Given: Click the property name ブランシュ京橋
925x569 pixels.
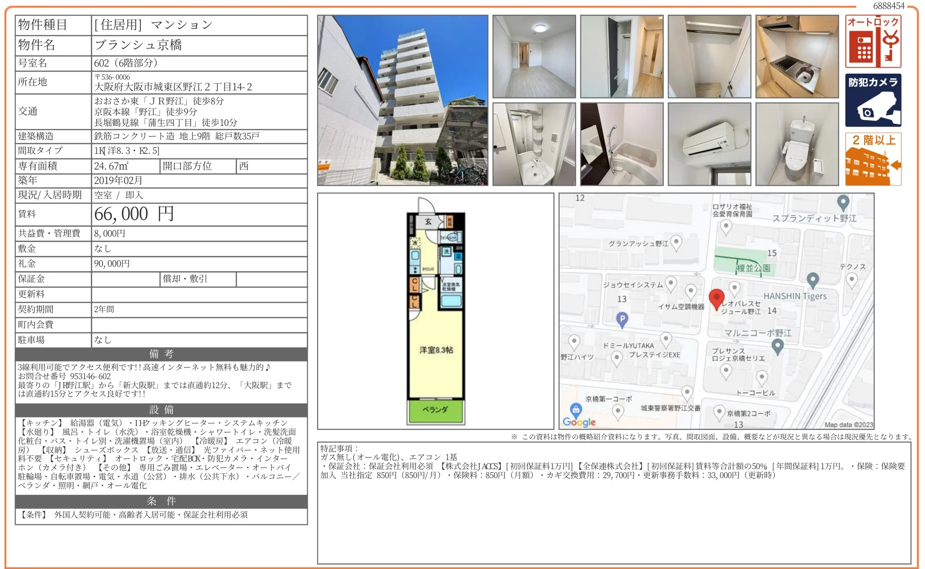Looking at the screenshot, I should click(x=138, y=45).
